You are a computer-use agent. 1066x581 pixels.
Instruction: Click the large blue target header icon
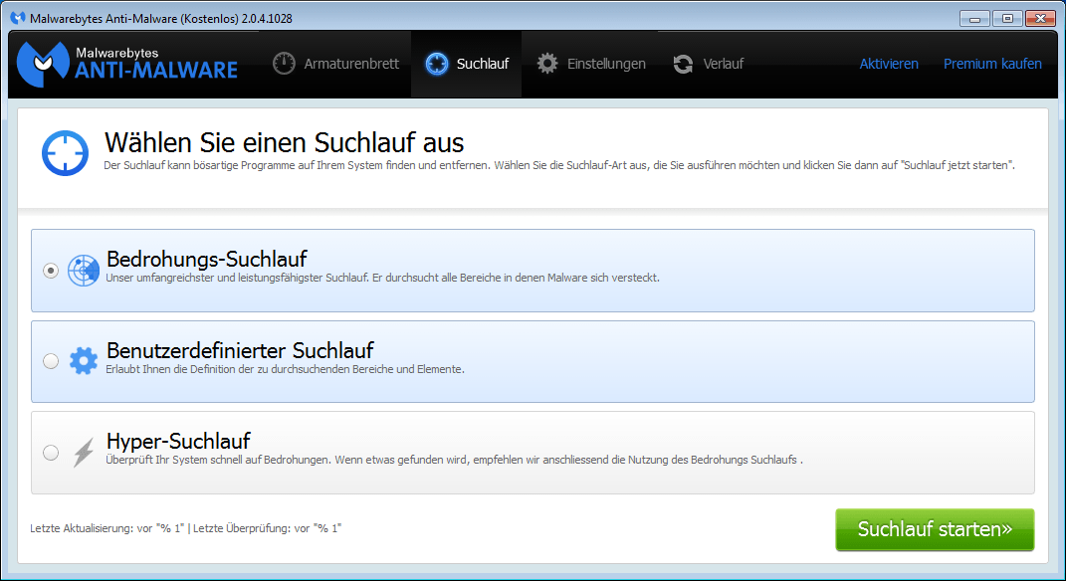[x=65, y=152]
